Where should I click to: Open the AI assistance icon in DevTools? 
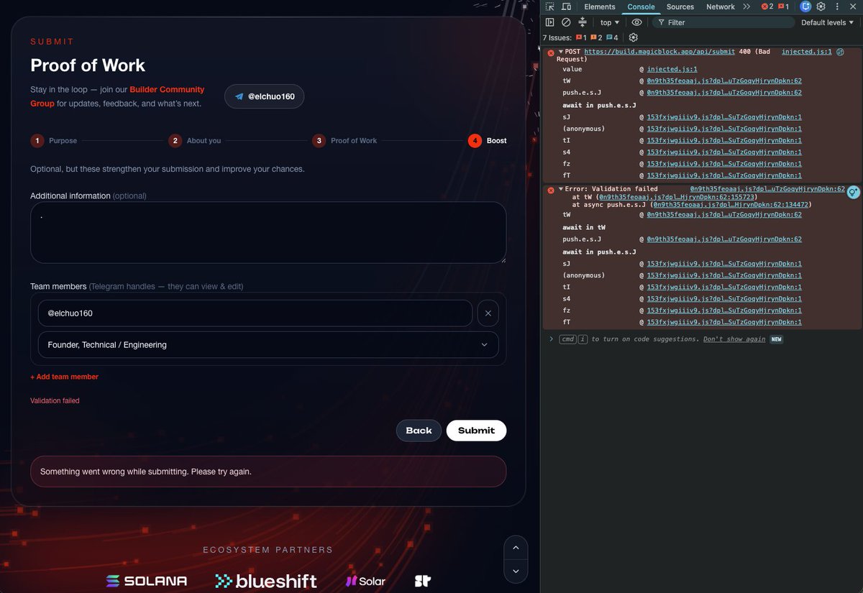(x=805, y=6)
